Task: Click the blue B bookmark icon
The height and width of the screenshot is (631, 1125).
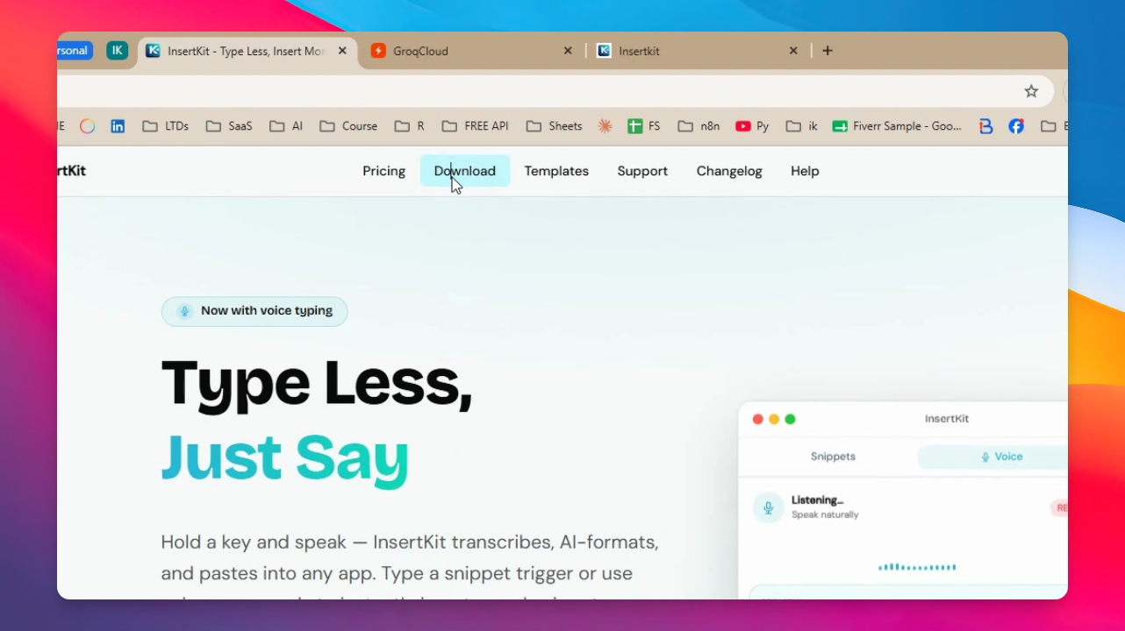Action: (x=985, y=126)
